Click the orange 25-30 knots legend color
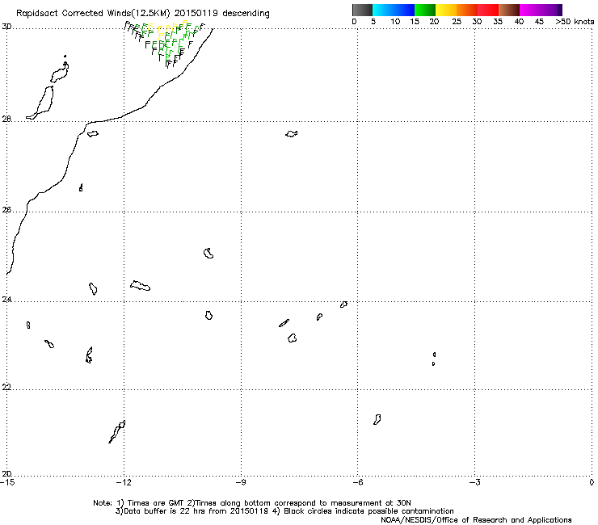Screen dimensions: 598x525 467,10
